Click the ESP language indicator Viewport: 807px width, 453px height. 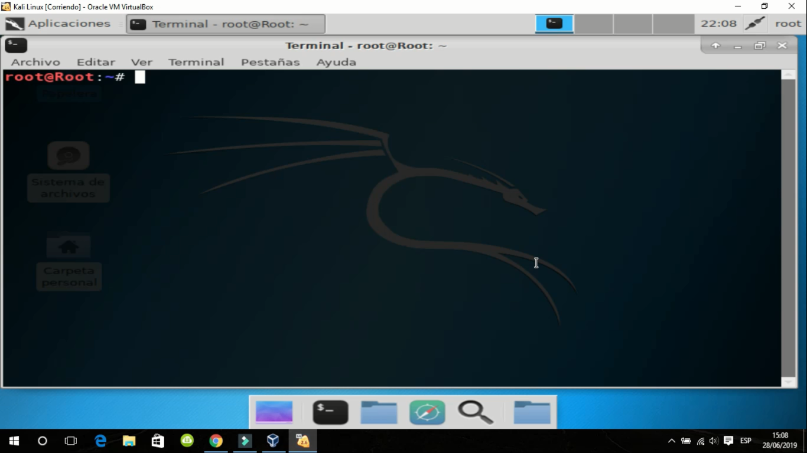746,441
